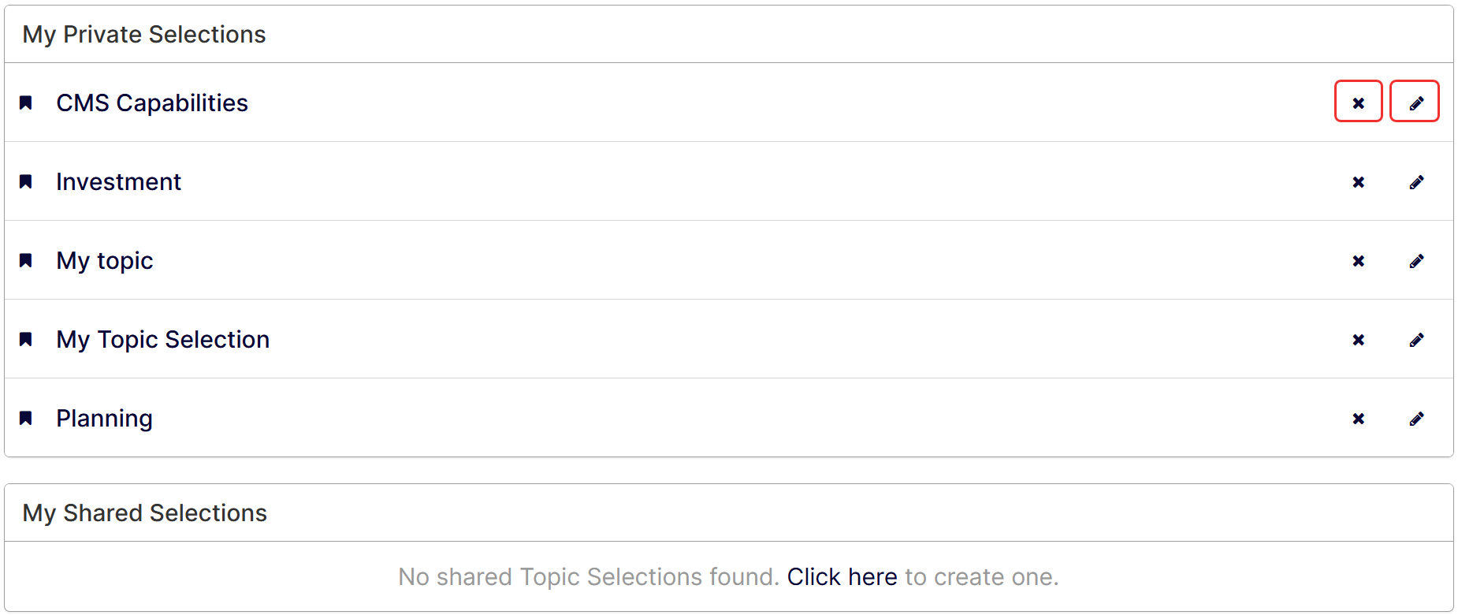Remove the Planning selection

coord(1358,419)
